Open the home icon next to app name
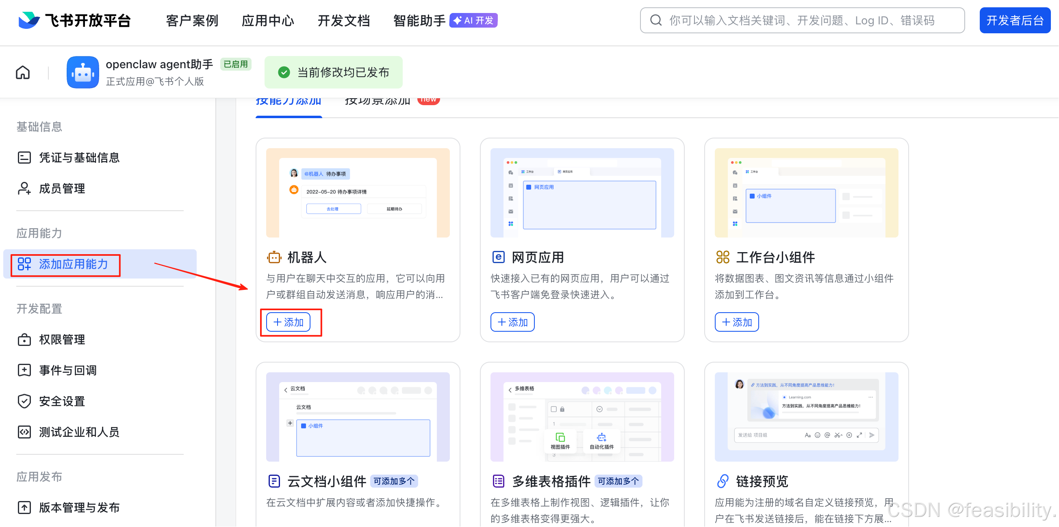Image resolution: width=1059 pixels, height=527 pixels. [23, 72]
